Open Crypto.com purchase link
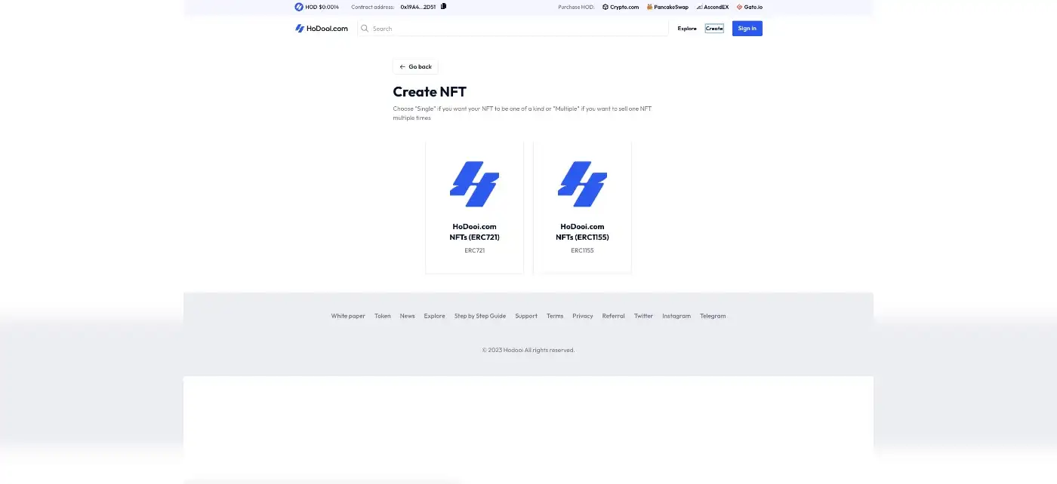1057x484 pixels. point(621,7)
